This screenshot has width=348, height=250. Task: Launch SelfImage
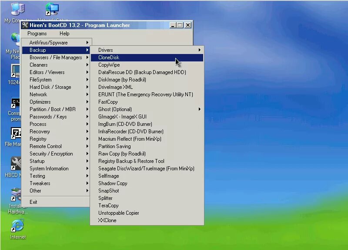coord(147,176)
